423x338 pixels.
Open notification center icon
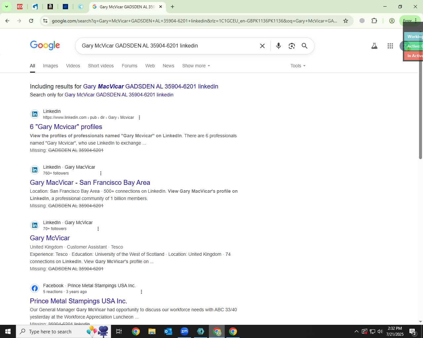(x=413, y=331)
